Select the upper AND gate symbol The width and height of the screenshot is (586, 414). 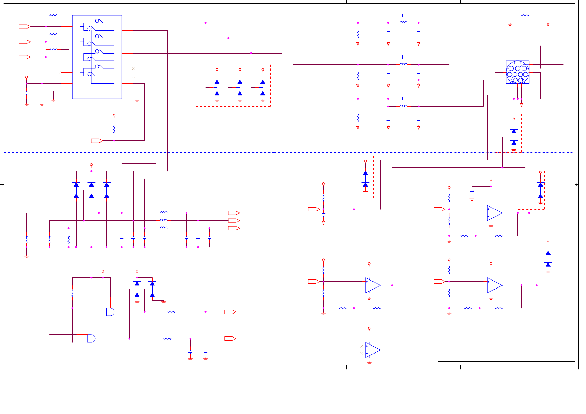pos(110,312)
